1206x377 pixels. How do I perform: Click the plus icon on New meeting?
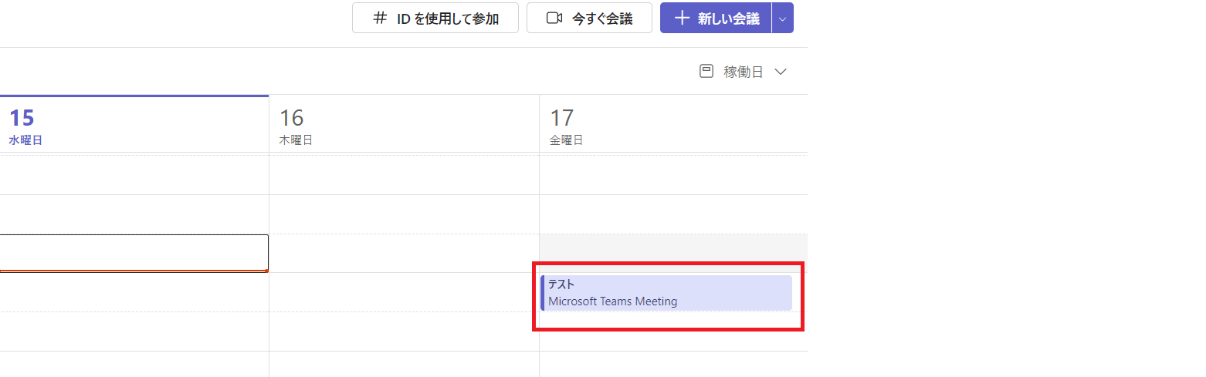click(681, 19)
